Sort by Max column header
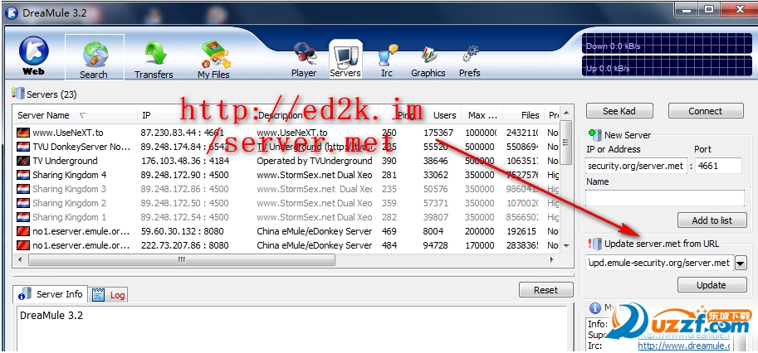Viewport: 758px width, 353px height. pos(482,115)
